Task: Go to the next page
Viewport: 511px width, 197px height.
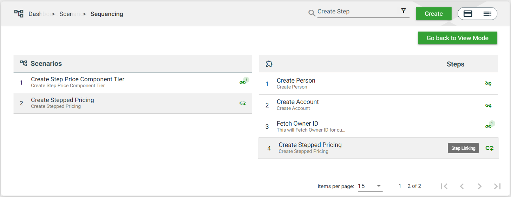Action: coord(479,186)
